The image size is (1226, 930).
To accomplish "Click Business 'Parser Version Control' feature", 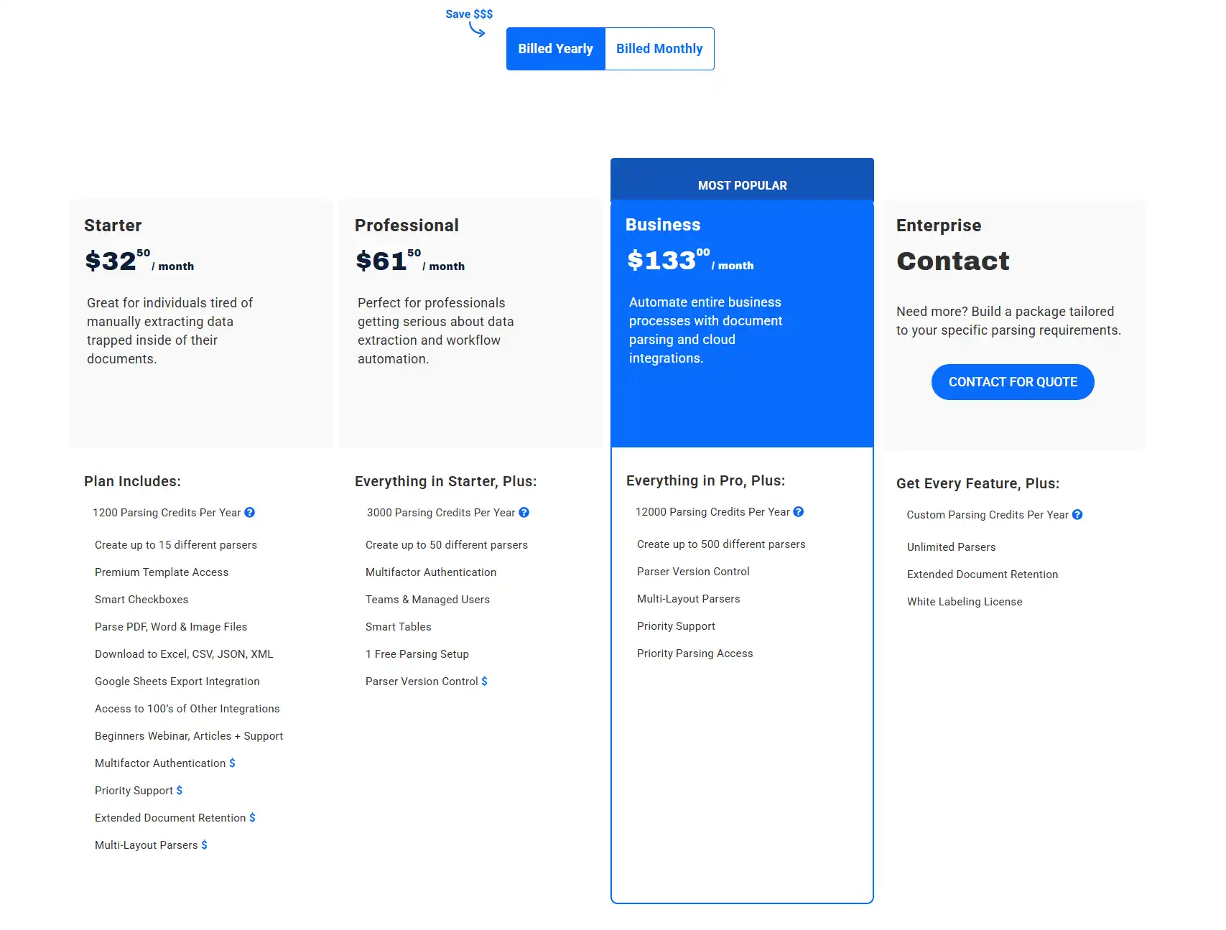I will (x=693, y=572).
